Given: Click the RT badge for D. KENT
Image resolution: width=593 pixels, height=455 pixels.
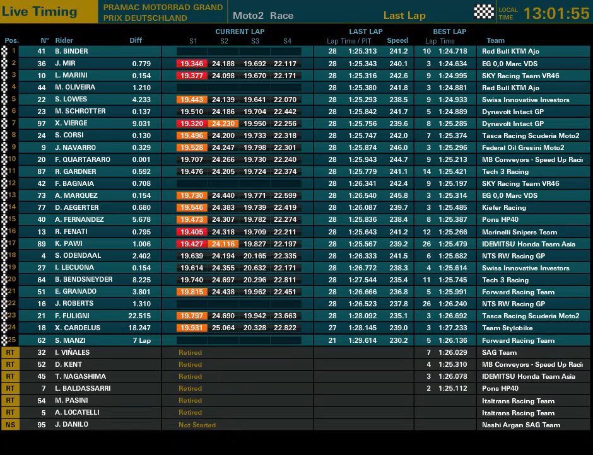Looking at the screenshot, I should pyautogui.click(x=10, y=364).
